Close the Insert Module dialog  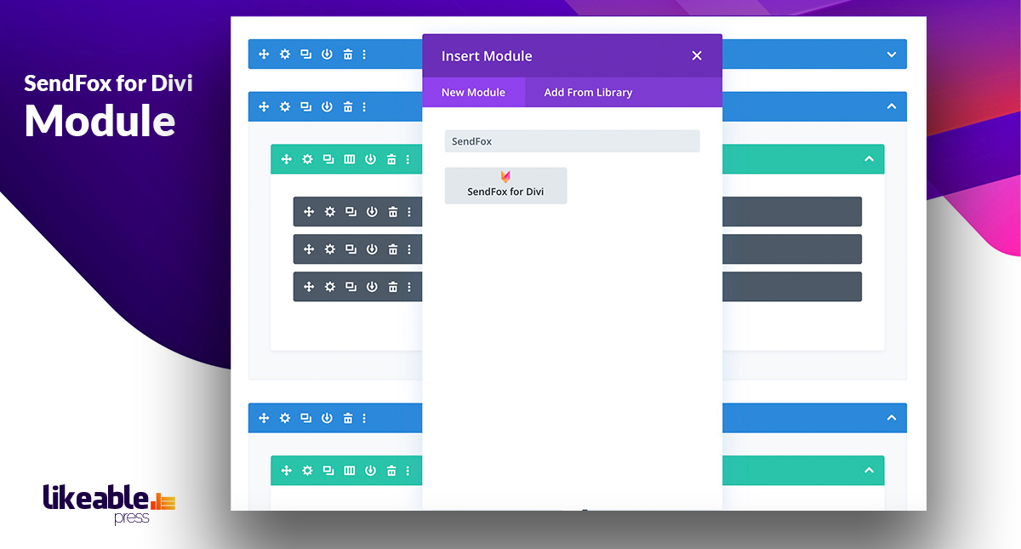[697, 55]
